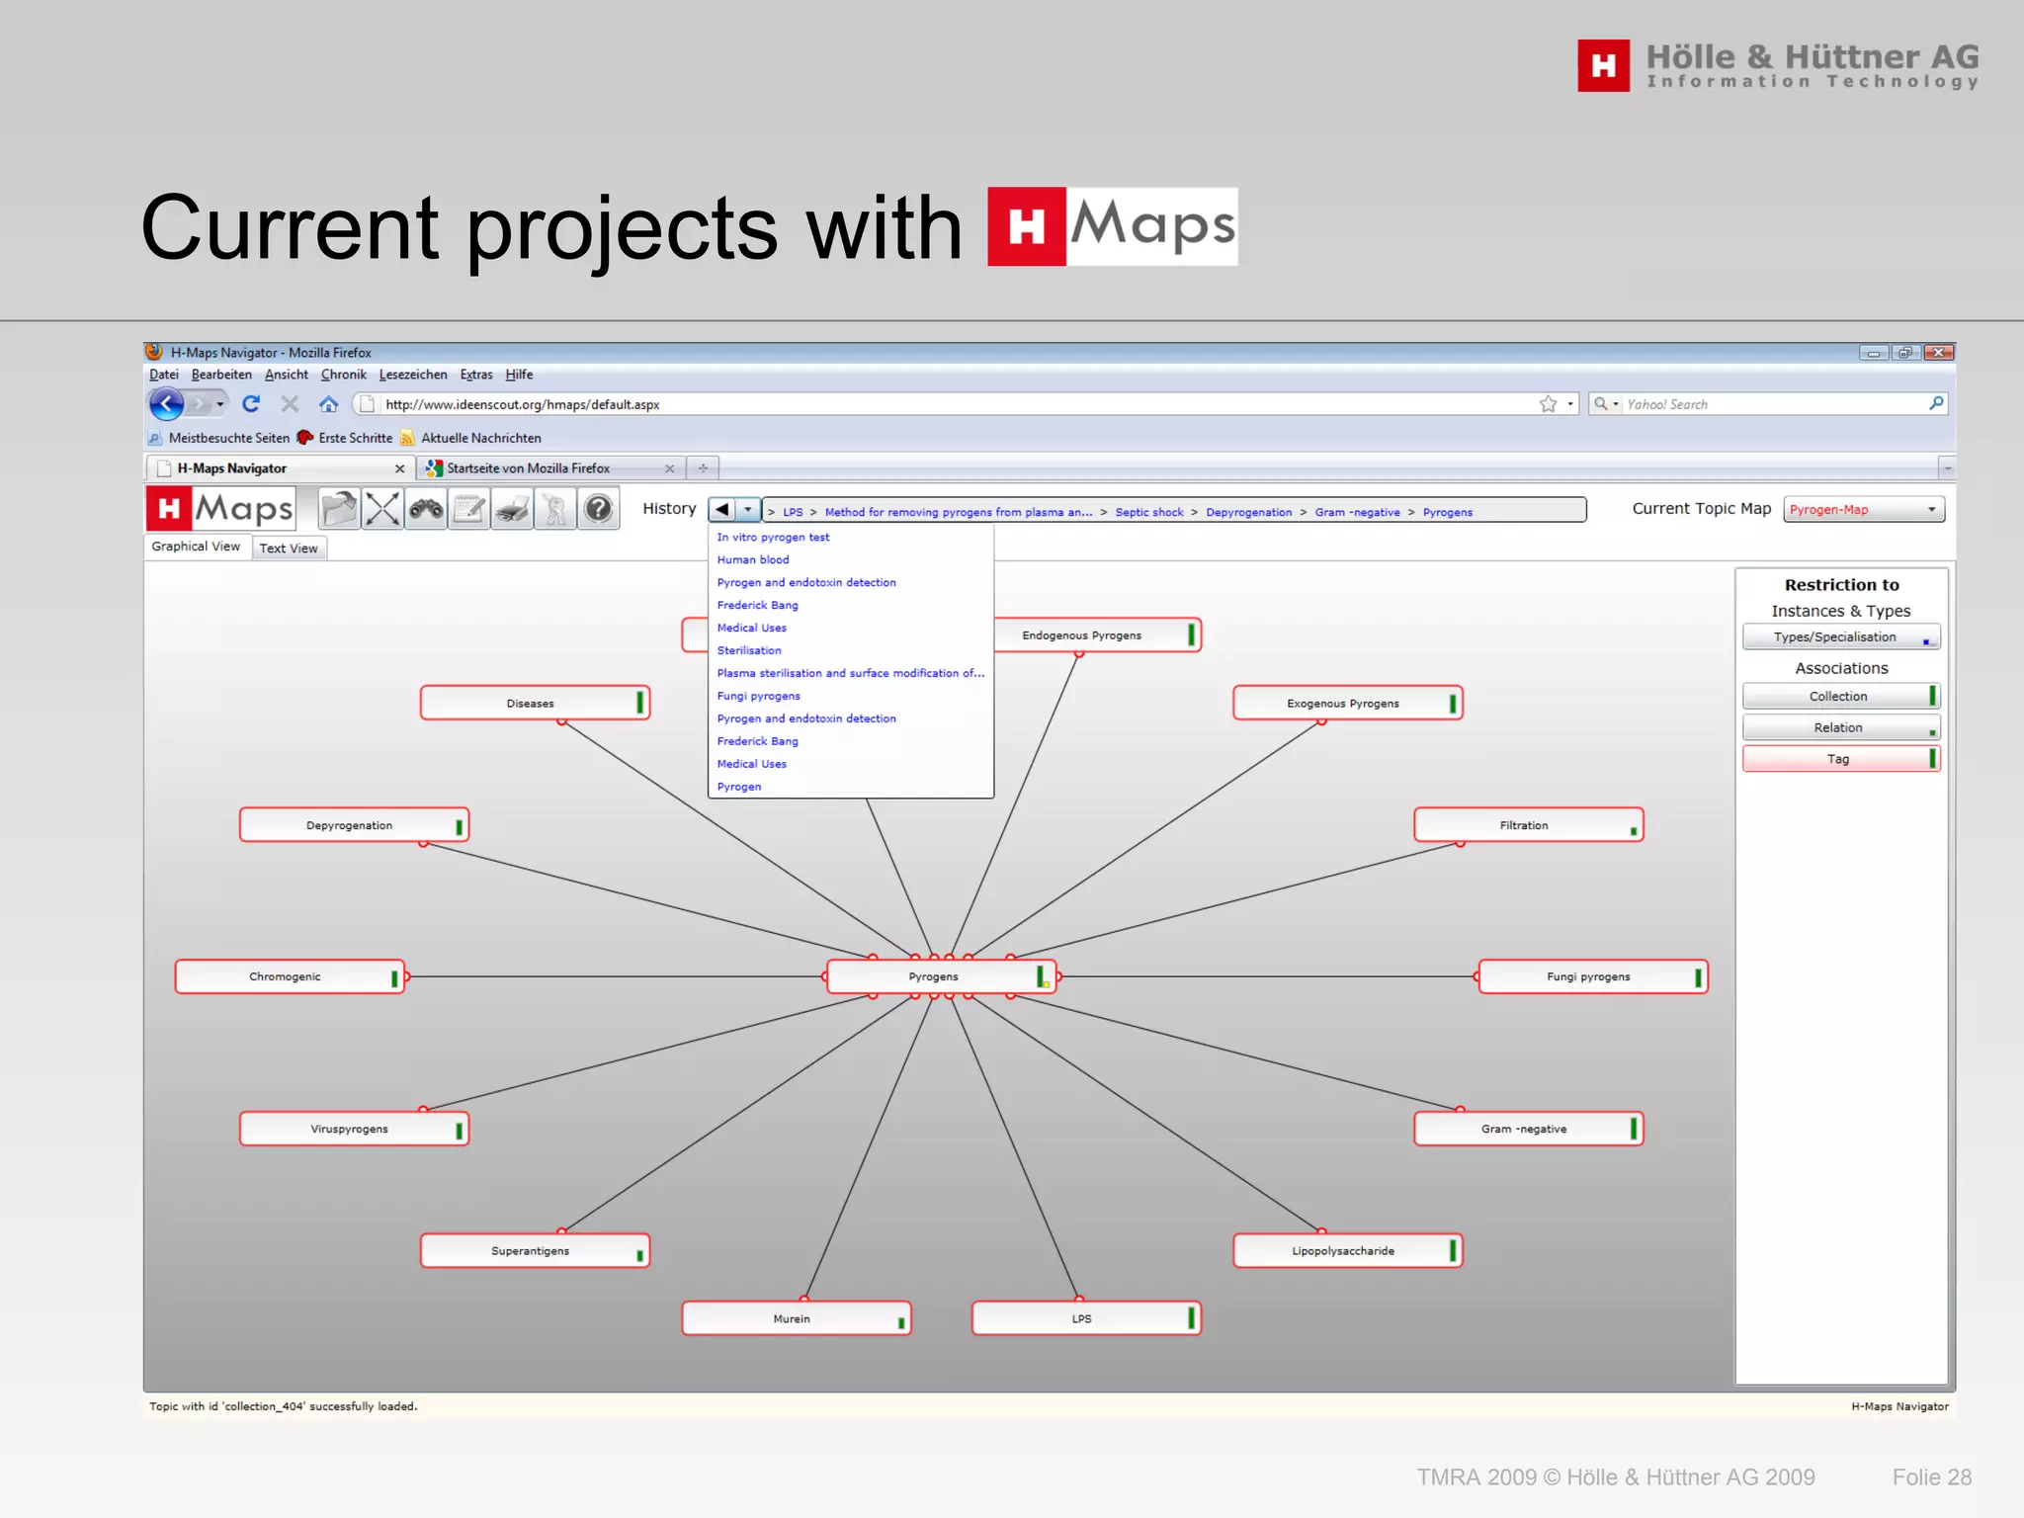
Task: Click Gram -negative in history breadcrumb
Action: pos(1357,512)
